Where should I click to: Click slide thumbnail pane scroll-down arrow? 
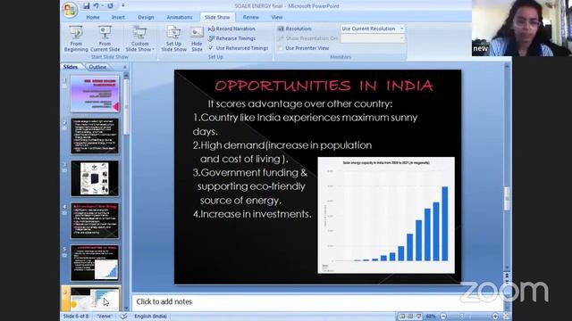(126, 308)
